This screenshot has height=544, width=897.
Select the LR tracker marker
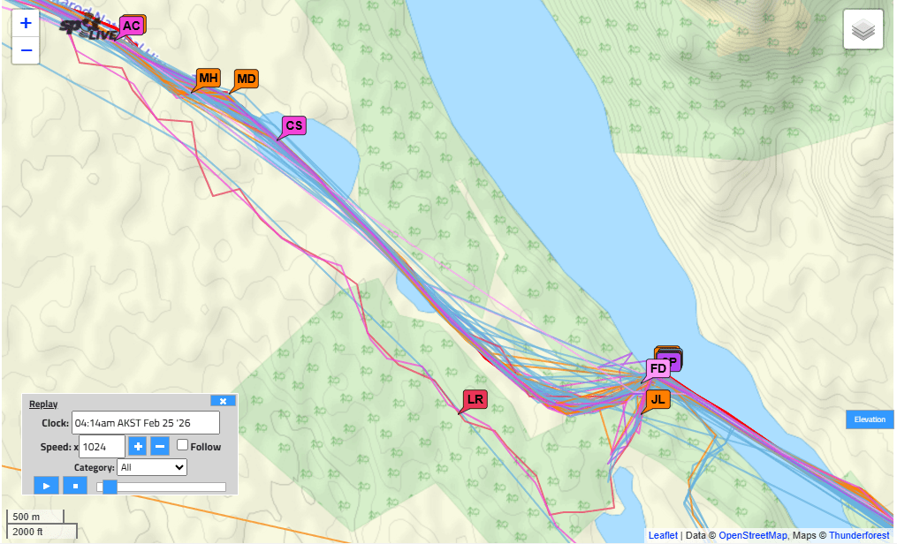click(475, 399)
